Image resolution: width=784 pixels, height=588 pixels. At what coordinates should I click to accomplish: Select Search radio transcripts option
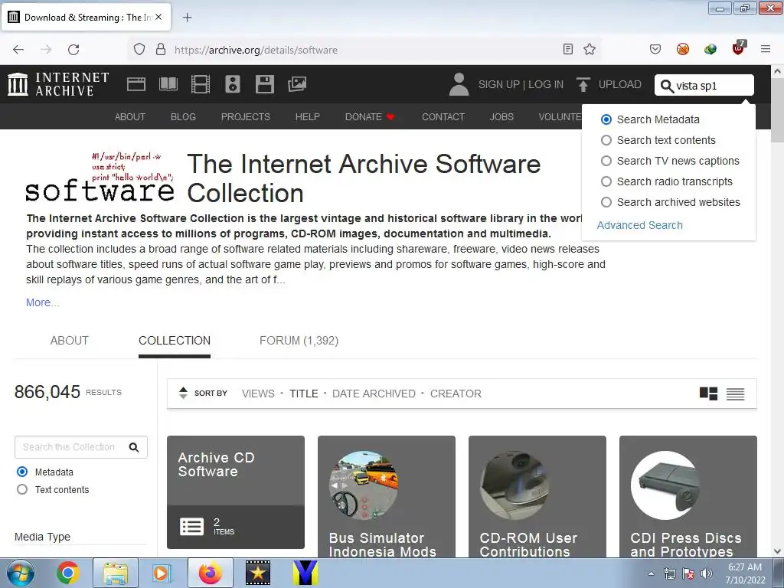pos(606,181)
